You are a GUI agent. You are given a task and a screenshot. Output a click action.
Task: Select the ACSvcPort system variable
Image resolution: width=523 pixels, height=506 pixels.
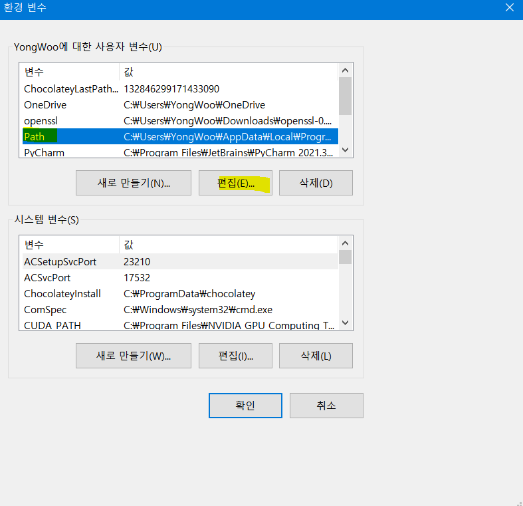[x=180, y=278]
